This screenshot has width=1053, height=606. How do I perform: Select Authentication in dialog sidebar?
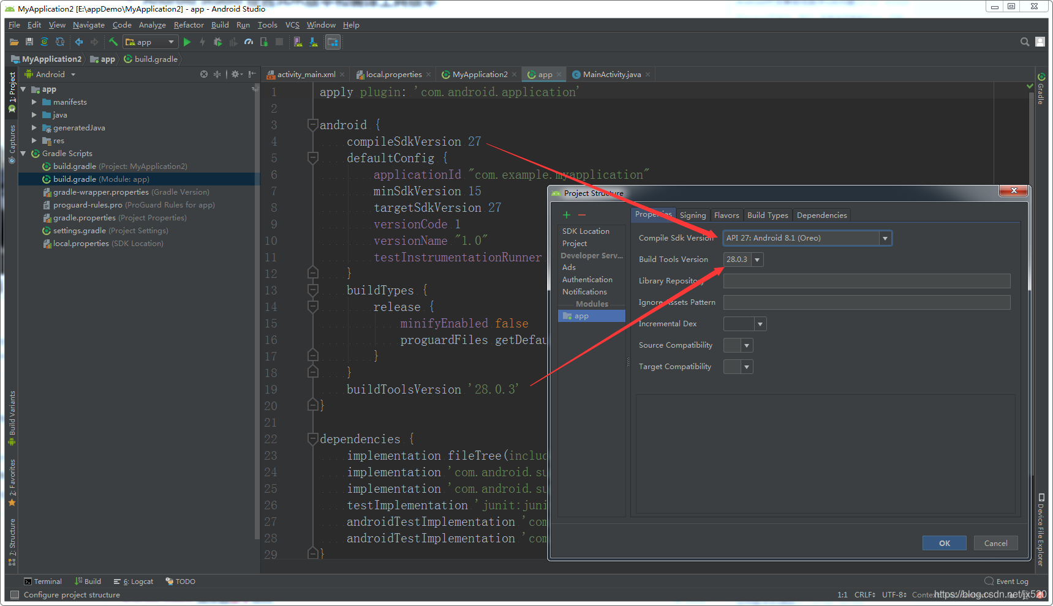pos(587,280)
